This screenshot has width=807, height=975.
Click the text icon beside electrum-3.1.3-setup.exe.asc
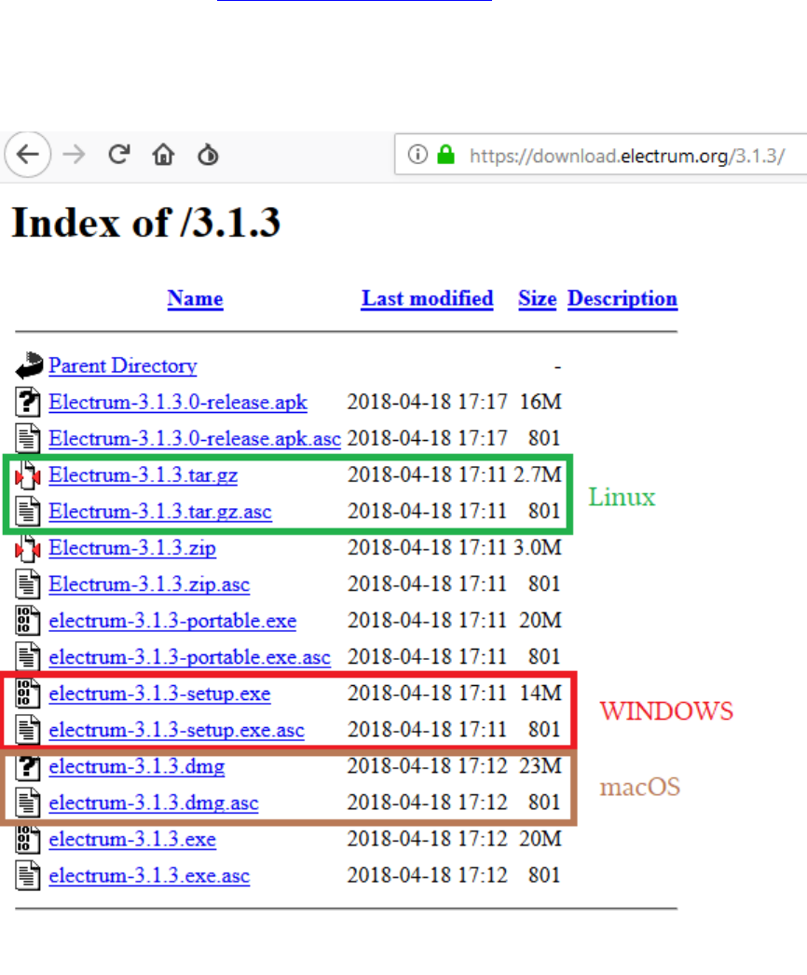tap(28, 729)
